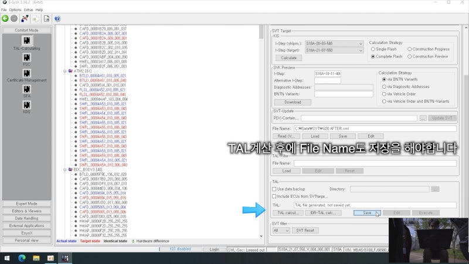Viewport: 469px width, 264px height.
Task: Choose via Diagnostic Addresses option
Action: [x=384, y=87]
